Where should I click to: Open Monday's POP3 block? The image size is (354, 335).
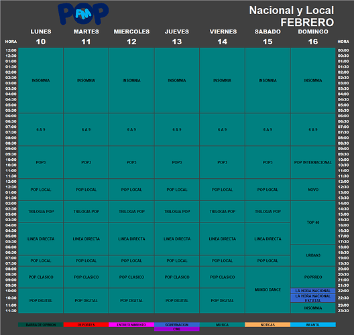[x=41, y=162]
